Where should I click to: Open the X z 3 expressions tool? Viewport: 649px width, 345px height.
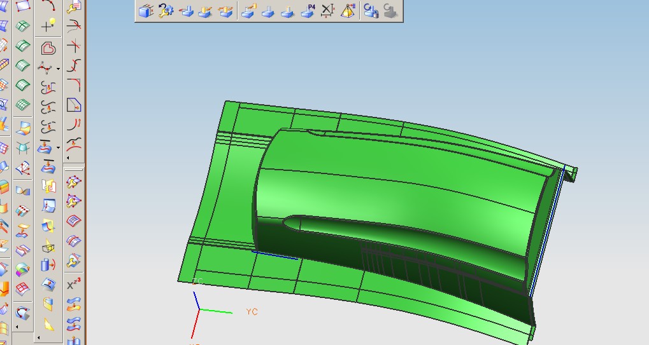click(74, 284)
